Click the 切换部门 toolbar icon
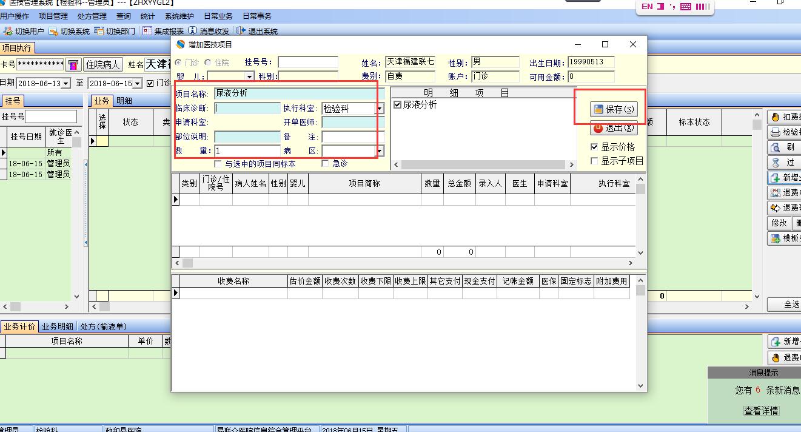This screenshot has height=432, width=801. 99,31
